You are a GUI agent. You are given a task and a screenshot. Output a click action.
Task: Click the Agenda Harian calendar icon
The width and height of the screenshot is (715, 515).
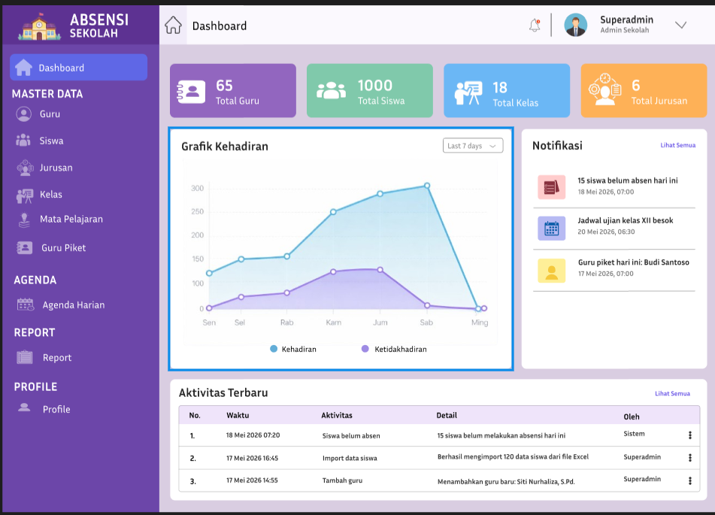26,304
